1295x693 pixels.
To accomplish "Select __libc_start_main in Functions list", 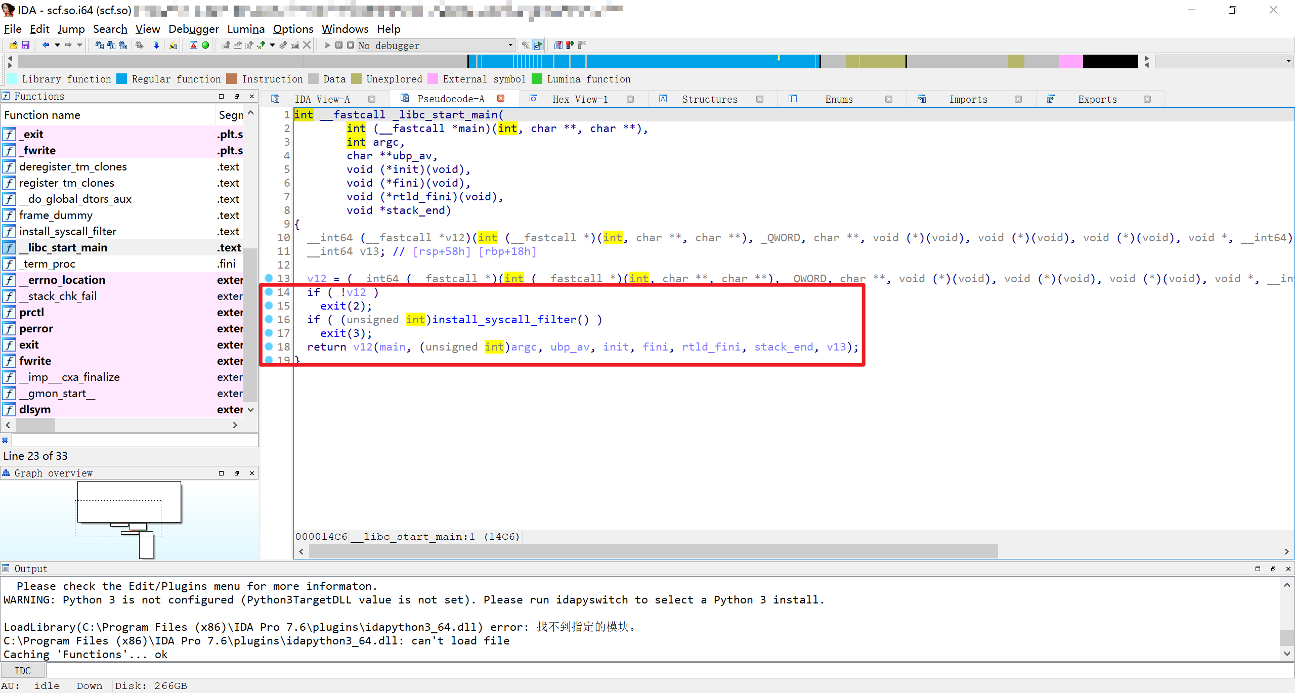I will [121, 247].
